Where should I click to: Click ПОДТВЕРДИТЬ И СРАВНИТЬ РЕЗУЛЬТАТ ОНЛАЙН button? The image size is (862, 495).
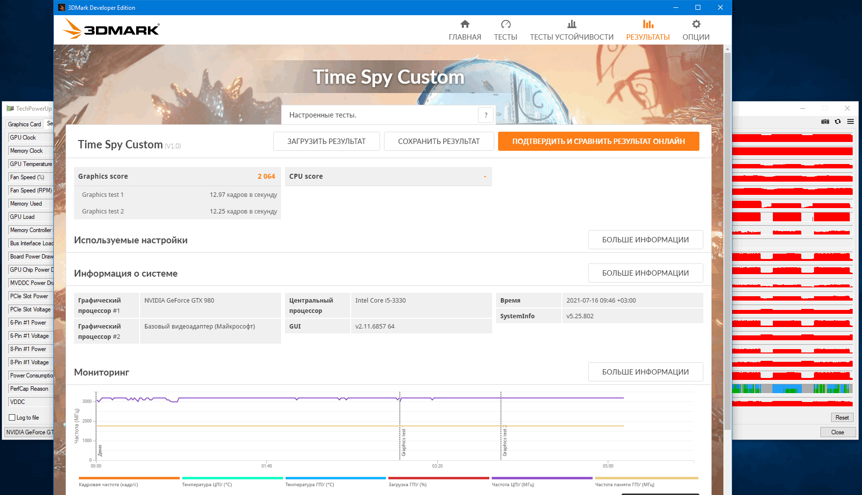click(x=599, y=141)
